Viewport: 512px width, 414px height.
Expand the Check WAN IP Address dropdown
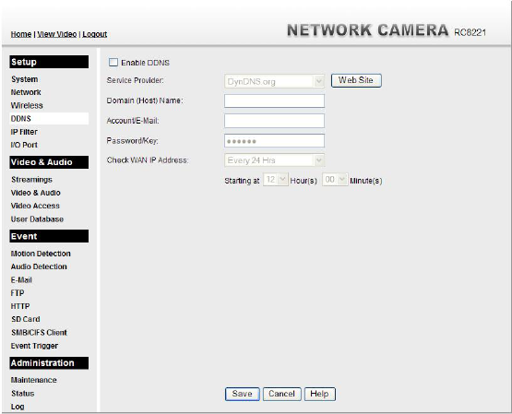[x=274, y=160]
